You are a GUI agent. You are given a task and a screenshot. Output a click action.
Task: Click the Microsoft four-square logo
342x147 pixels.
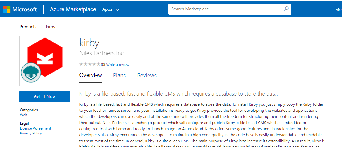click(7, 9)
